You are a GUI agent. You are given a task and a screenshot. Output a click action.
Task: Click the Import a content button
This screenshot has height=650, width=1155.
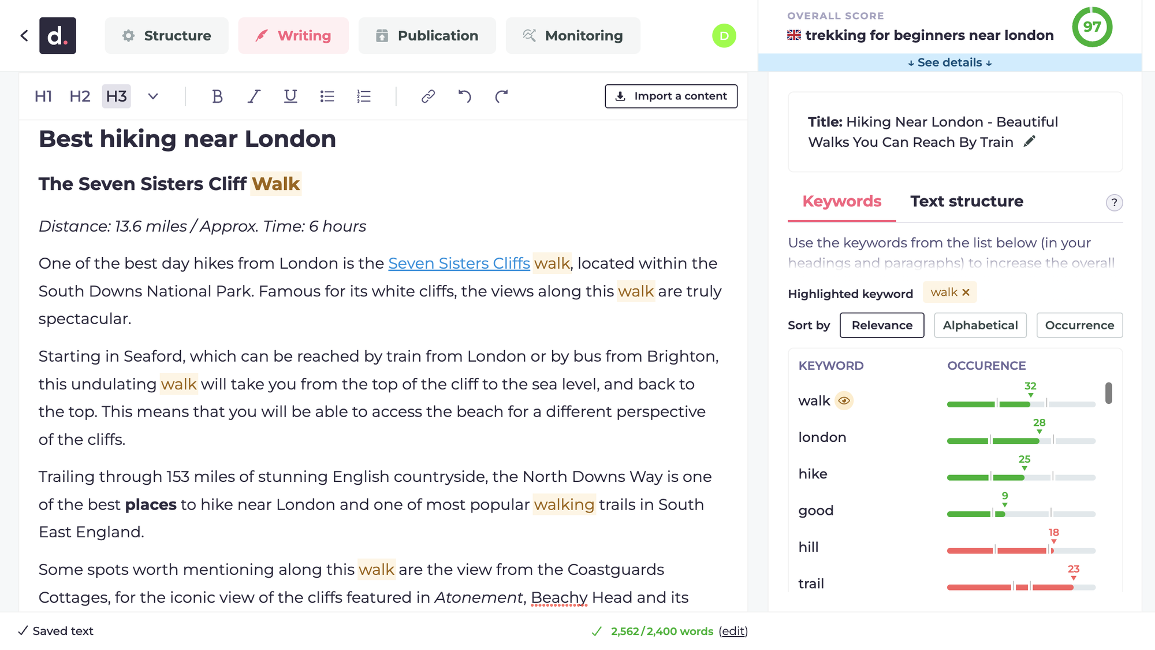point(669,96)
